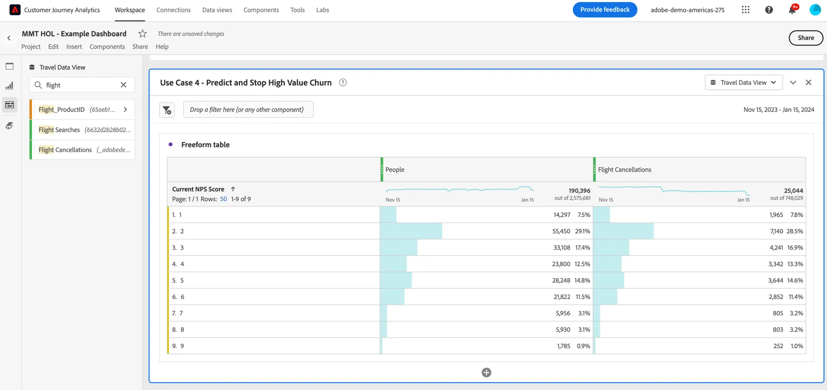
Task: Click the Drop a filter here zone
Action: click(248, 110)
